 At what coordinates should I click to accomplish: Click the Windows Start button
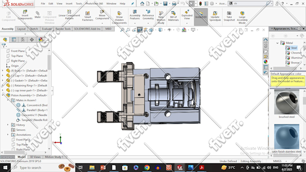pos(5,167)
